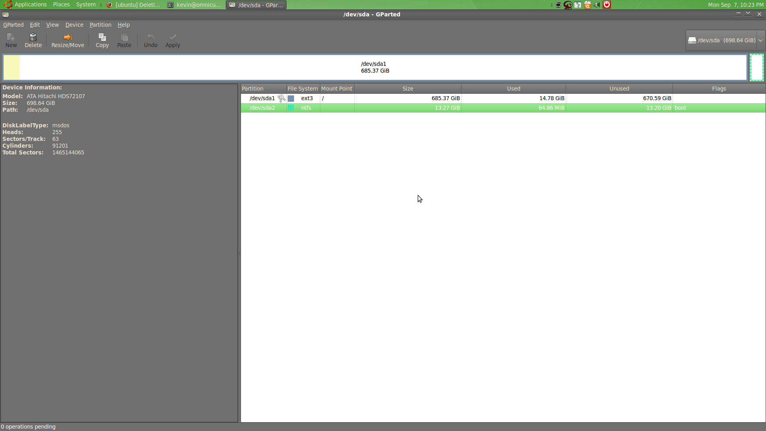This screenshot has height=431, width=766.
Task: Delete the selected partition via toolbar
Action: pyautogui.click(x=33, y=40)
